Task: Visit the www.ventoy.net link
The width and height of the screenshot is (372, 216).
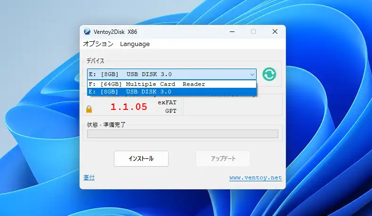Action: point(255,177)
